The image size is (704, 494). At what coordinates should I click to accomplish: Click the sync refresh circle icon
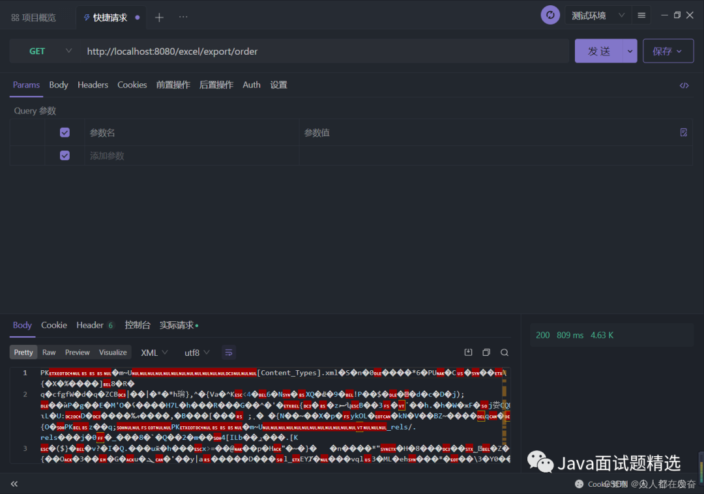click(x=550, y=15)
